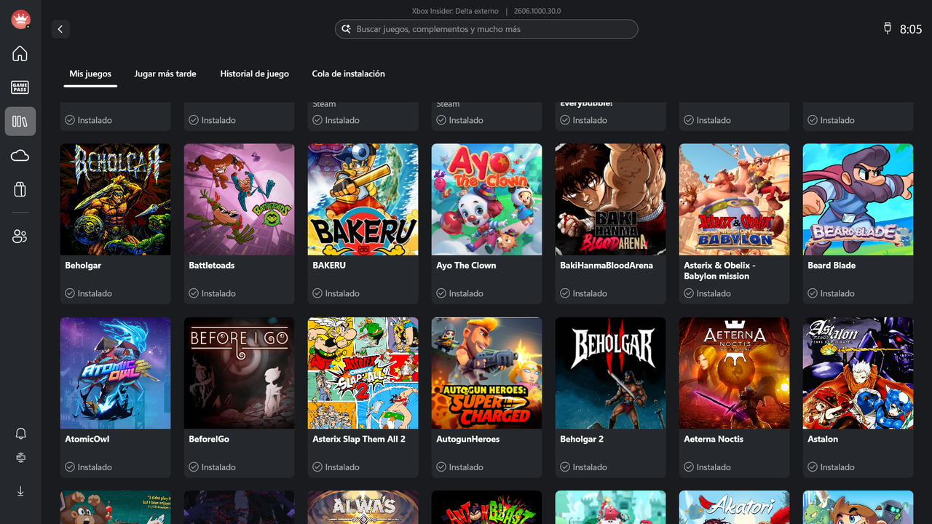Open the Ayo The Clown cover
This screenshot has height=524, width=932.
[x=487, y=199]
